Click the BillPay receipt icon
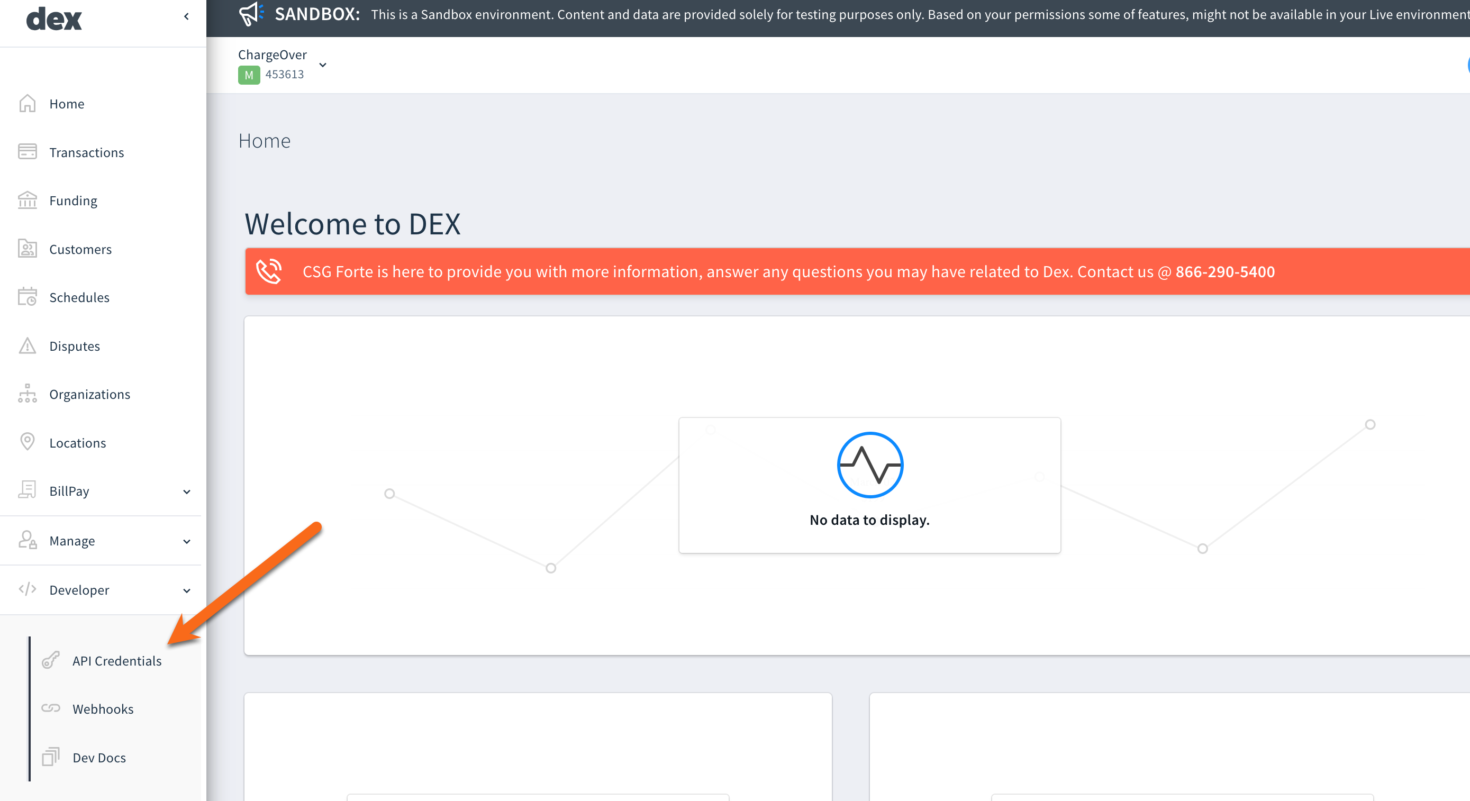Viewport: 1470px width, 801px height. click(x=28, y=490)
